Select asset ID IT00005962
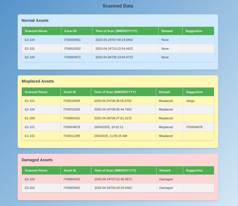238x206 pixels. (x=72, y=188)
